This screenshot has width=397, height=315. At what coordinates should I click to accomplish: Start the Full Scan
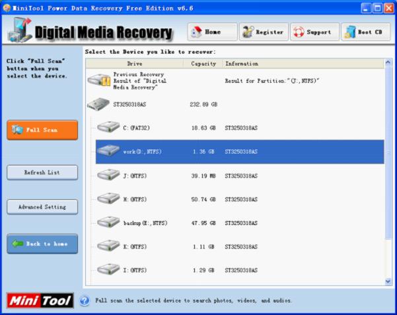42,130
